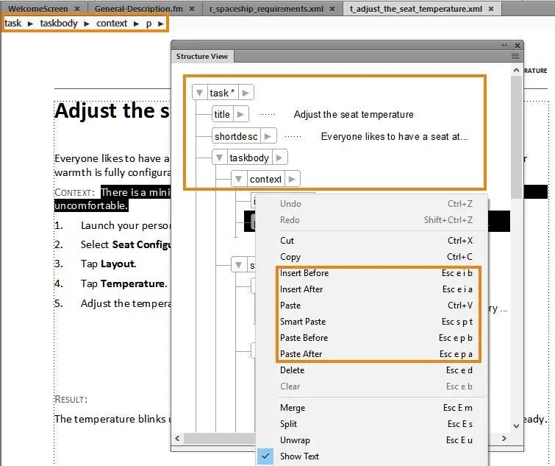Close the WelcomeScreen document tab

[77, 9]
